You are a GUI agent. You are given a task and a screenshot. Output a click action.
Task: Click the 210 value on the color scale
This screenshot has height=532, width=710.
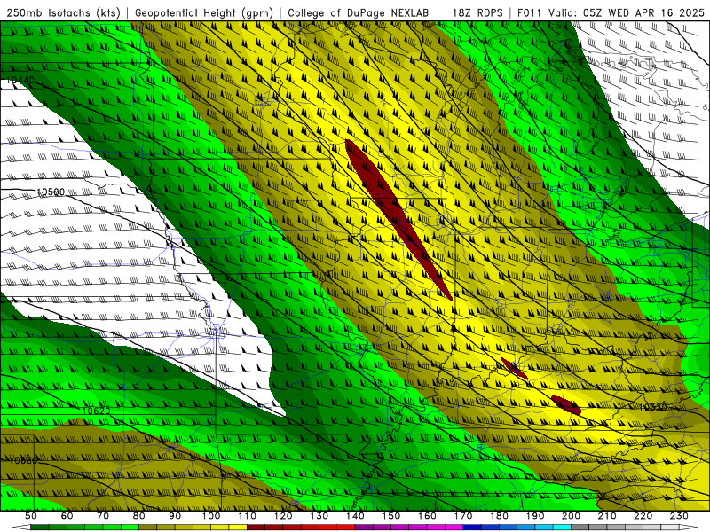click(607, 516)
